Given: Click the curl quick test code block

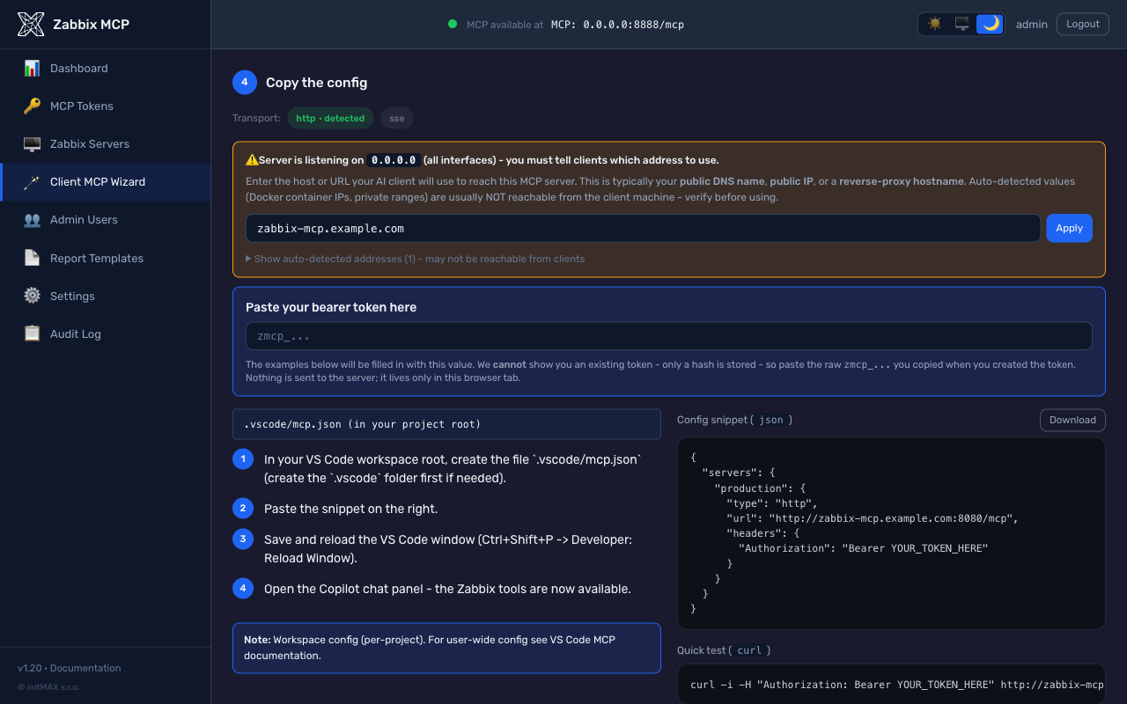Looking at the screenshot, I should pos(891,684).
